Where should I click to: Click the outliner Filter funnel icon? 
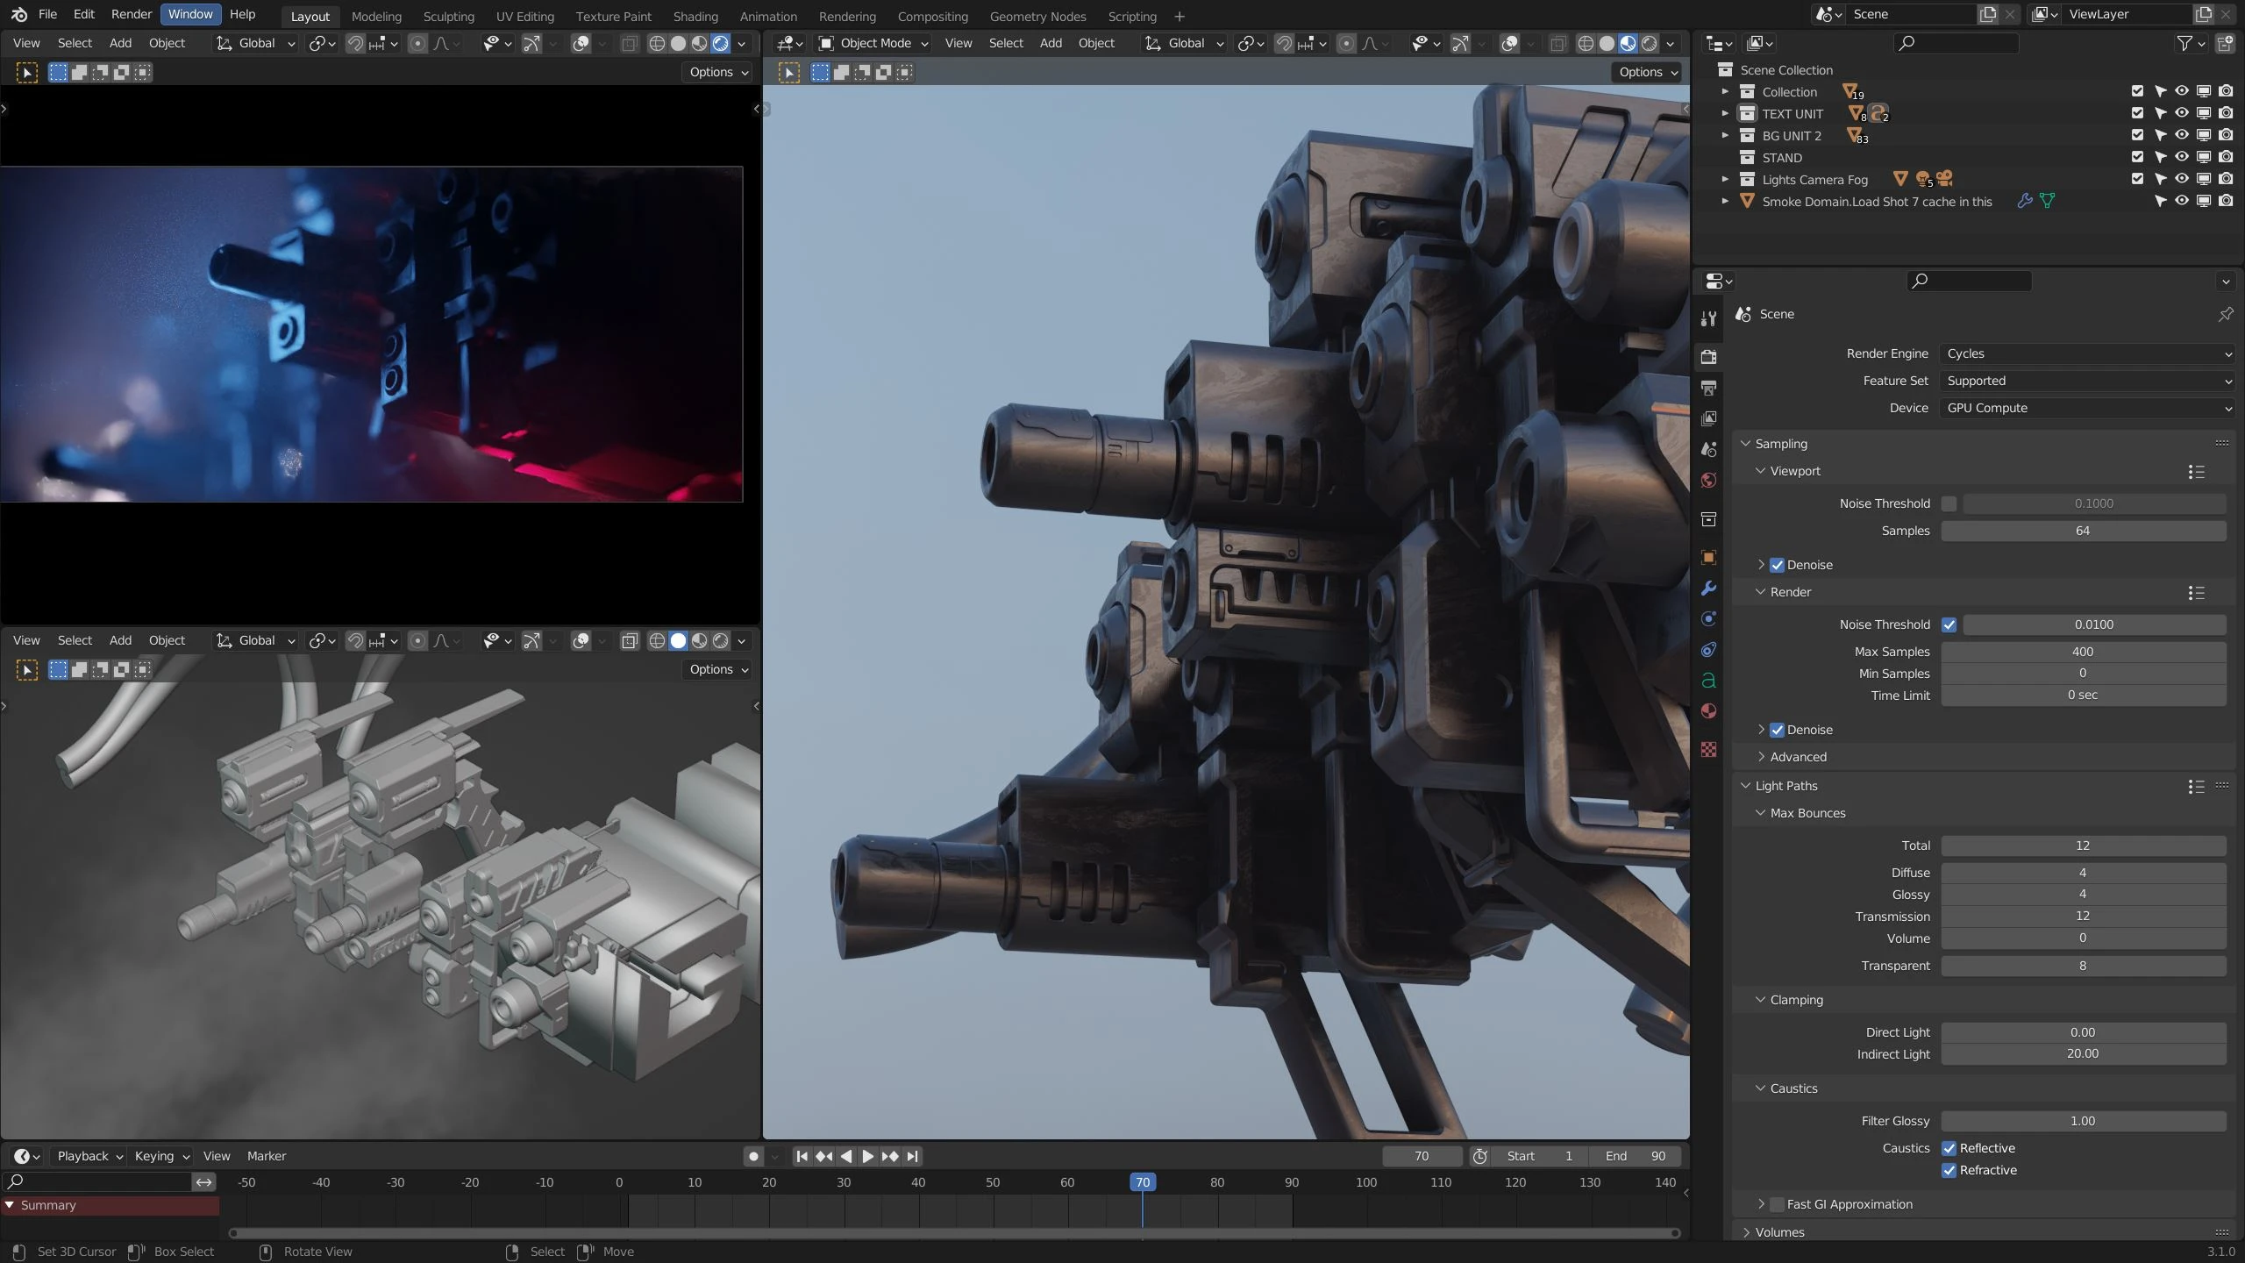pyautogui.click(x=2184, y=42)
